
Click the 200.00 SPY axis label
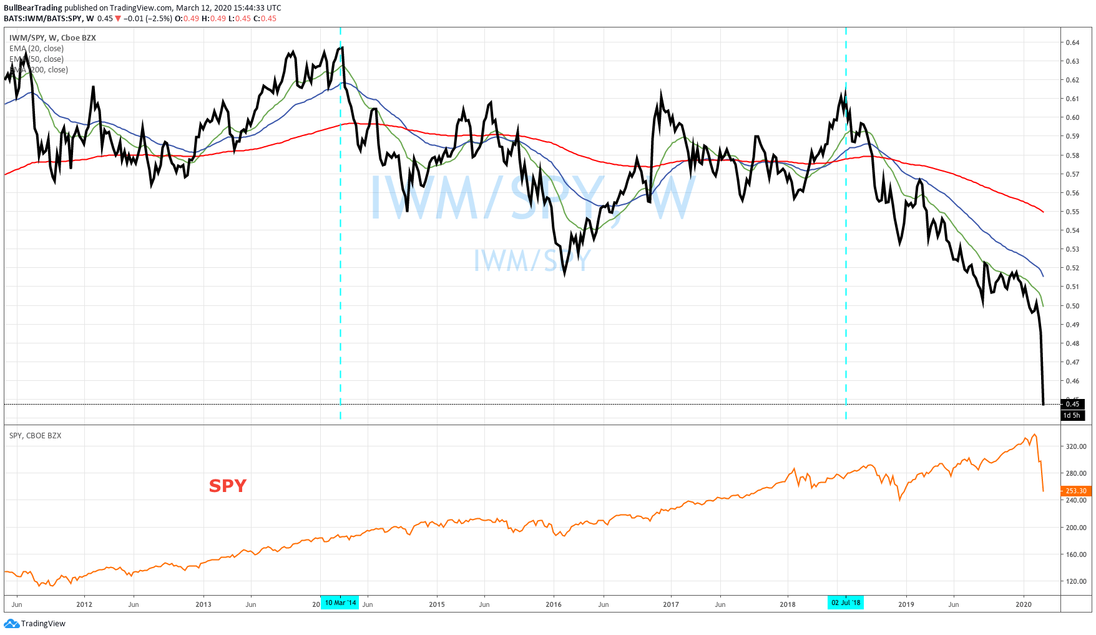pos(1076,528)
